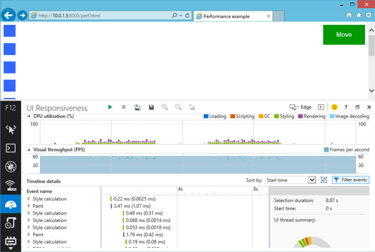Open the Memory tool in F12 sidebar
The image size is (375, 252).
pyautogui.click(x=11, y=242)
